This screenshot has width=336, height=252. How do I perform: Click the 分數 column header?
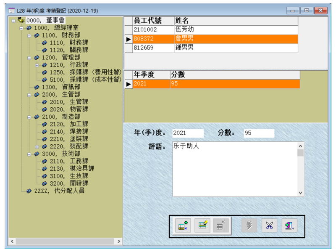pyautogui.click(x=235, y=75)
